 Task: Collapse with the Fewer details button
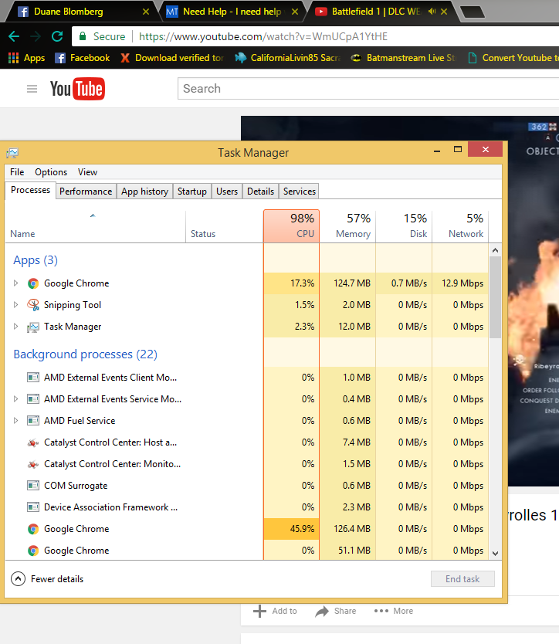(x=47, y=578)
